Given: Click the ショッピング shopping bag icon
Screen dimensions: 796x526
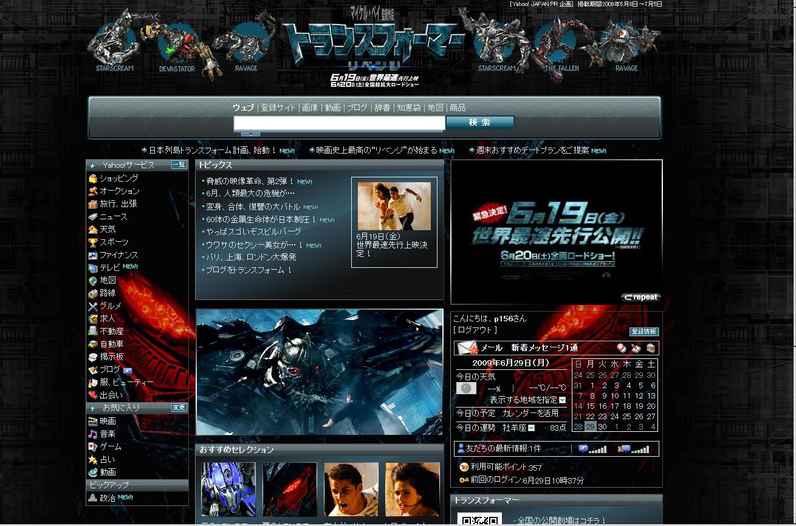Looking at the screenshot, I should click(93, 179).
